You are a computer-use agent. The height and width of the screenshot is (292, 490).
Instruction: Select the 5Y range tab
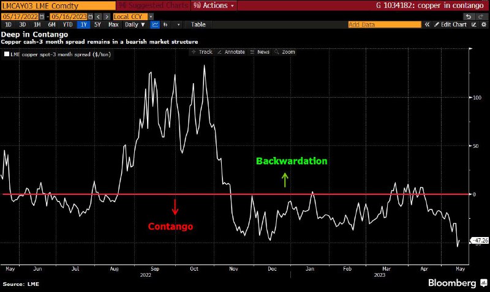point(97,24)
